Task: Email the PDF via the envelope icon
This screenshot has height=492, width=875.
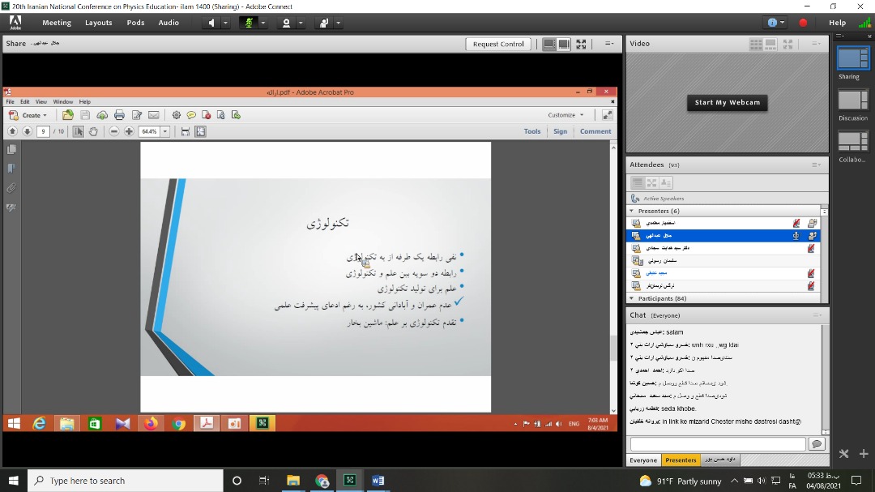Action: coord(153,115)
